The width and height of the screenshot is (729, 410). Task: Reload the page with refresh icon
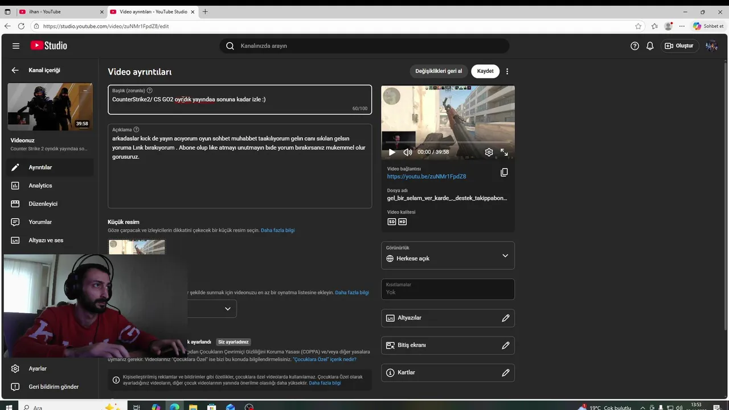click(21, 26)
